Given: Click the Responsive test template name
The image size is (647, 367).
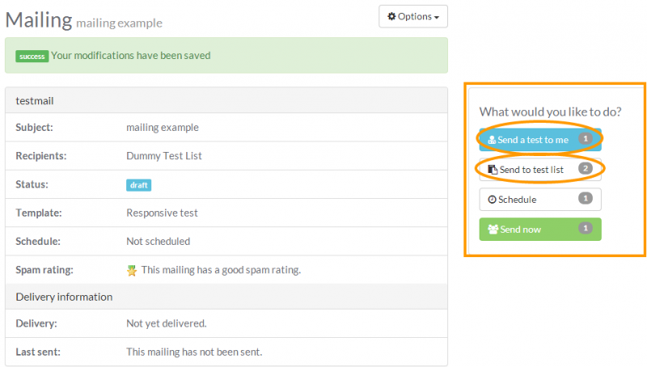Looking at the screenshot, I should click(x=162, y=213).
